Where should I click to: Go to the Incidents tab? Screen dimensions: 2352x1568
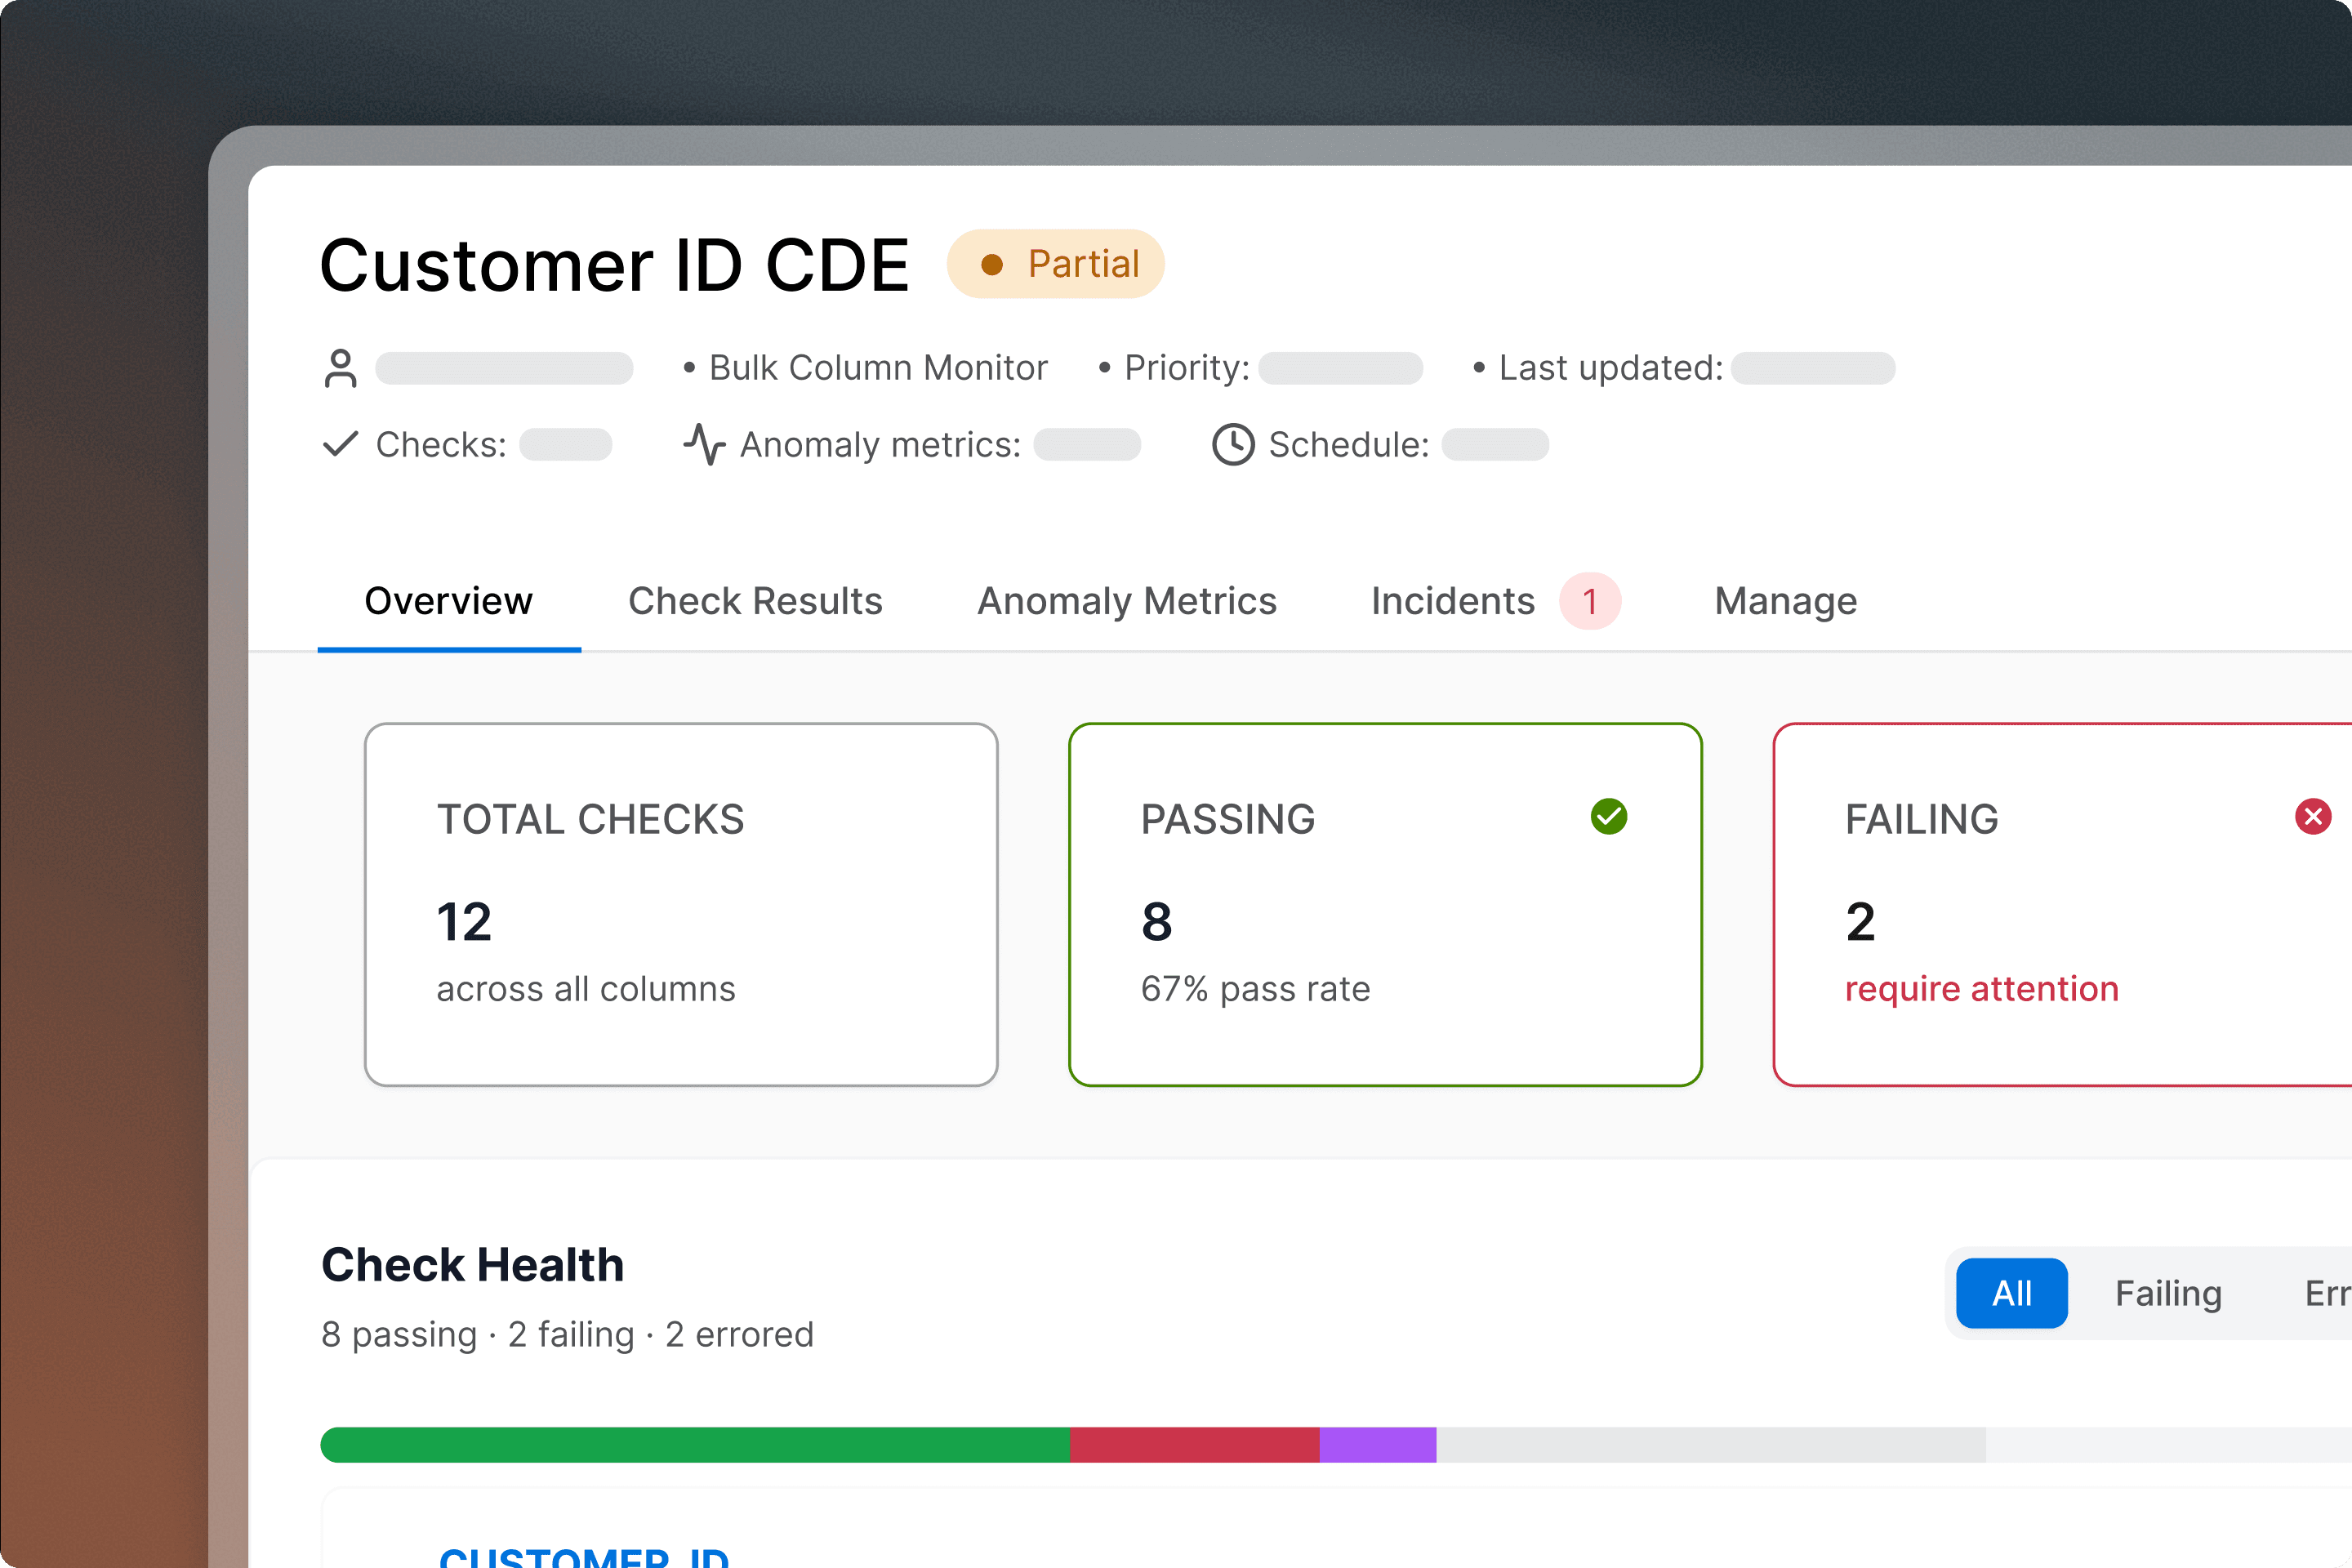click(x=1453, y=602)
